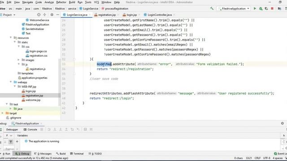
Task: Collapse all icon in Project panel header
Action: pyautogui.click(x=44, y=15)
